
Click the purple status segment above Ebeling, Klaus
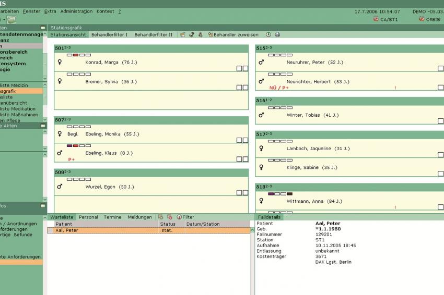(x=69, y=145)
